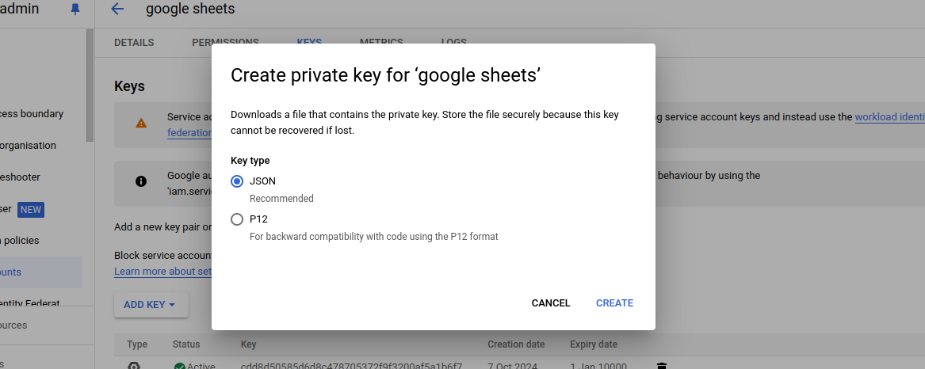Select the P12 key type radio button
This screenshot has width=925, height=369.
coord(237,219)
